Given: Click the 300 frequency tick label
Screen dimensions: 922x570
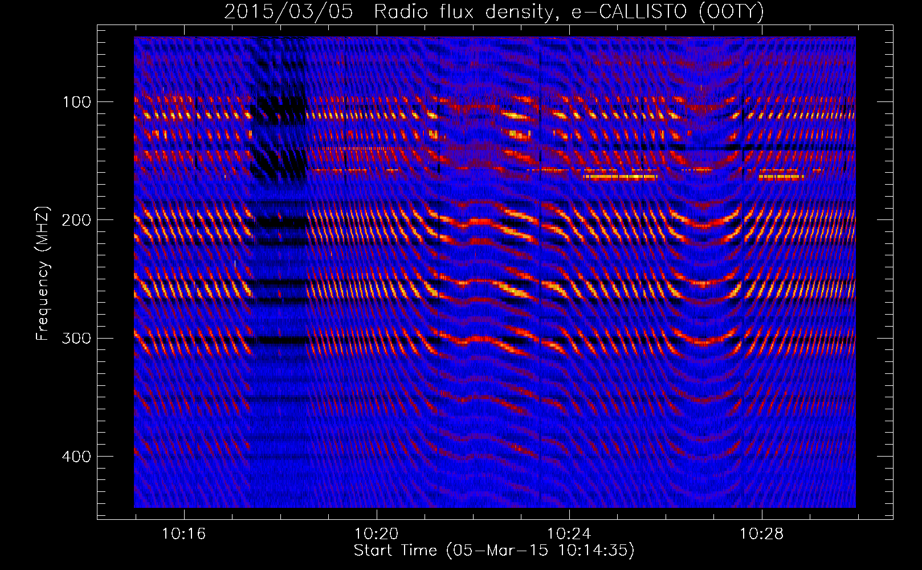Looking at the screenshot, I should coord(77,338).
